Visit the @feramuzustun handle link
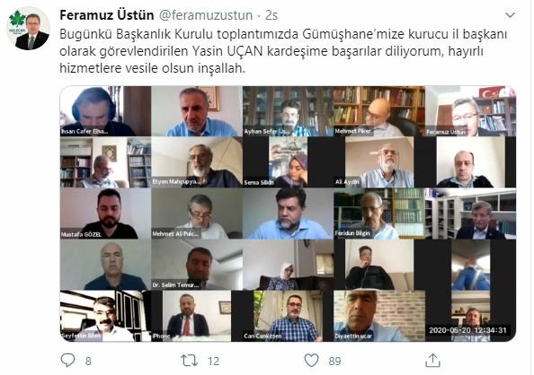The image size is (534, 375). click(x=206, y=15)
